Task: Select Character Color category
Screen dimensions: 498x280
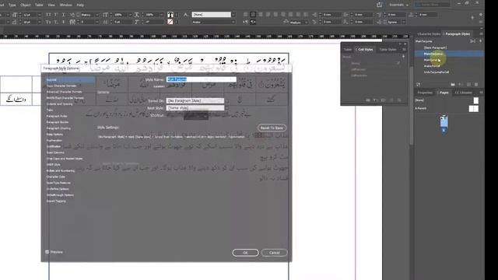Action: tap(55, 177)
